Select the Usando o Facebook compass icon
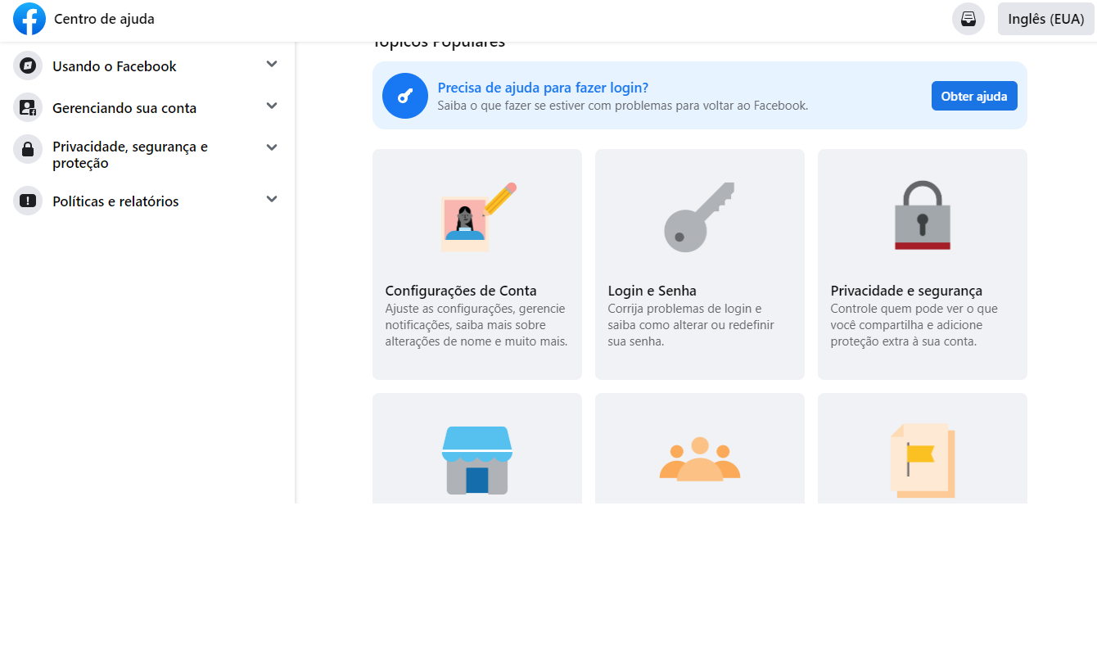 [29, 65]
